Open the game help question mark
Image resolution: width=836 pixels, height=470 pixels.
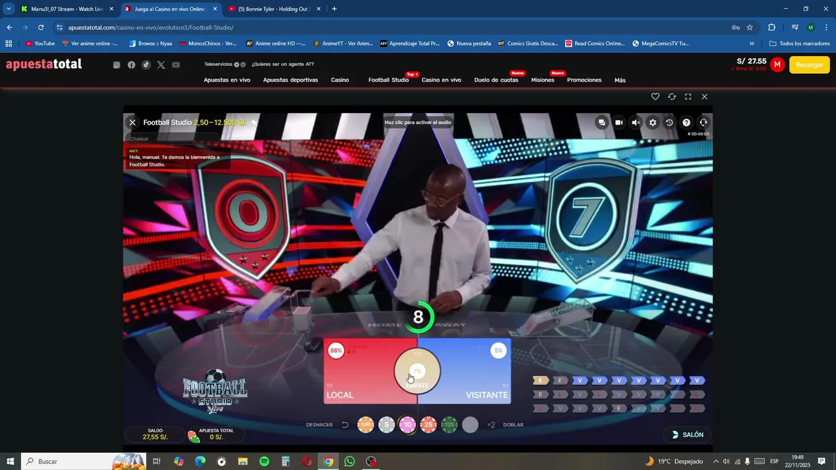pyautogui.click(x=686, y=122)
